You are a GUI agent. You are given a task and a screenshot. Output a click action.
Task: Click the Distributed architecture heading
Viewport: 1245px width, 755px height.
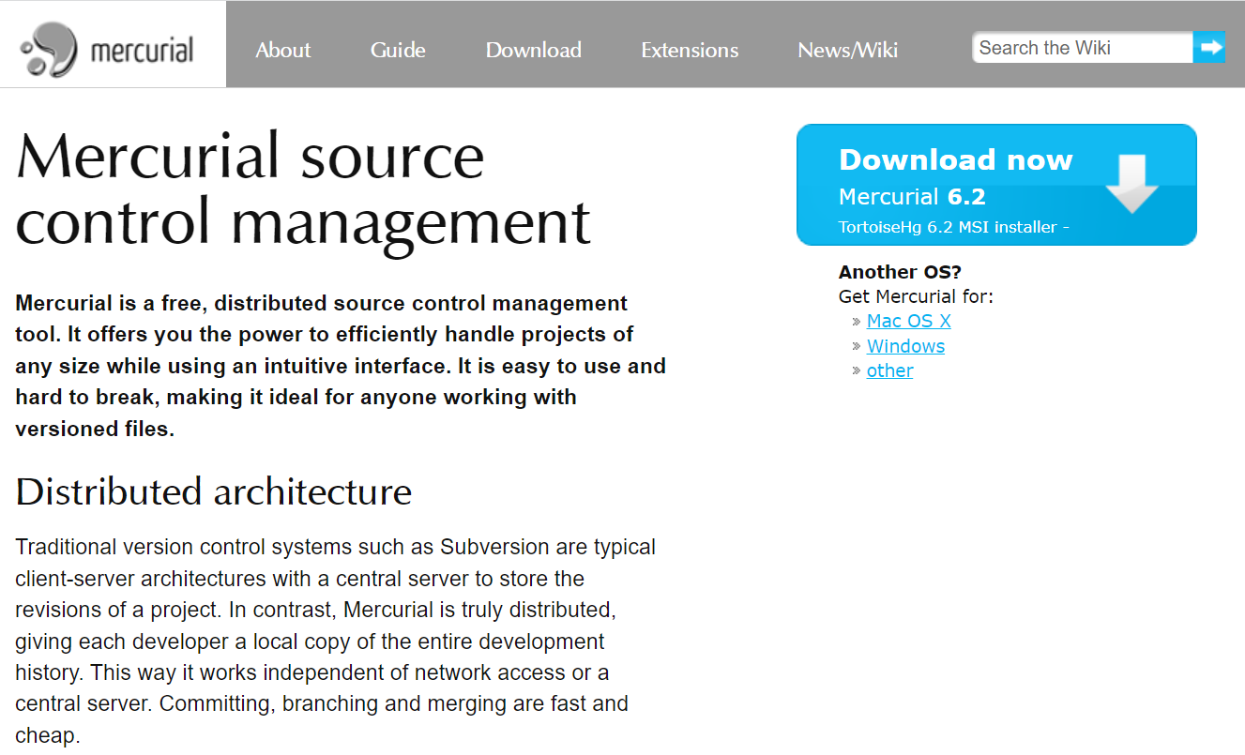pyautogui.click(x=214, y=491)
